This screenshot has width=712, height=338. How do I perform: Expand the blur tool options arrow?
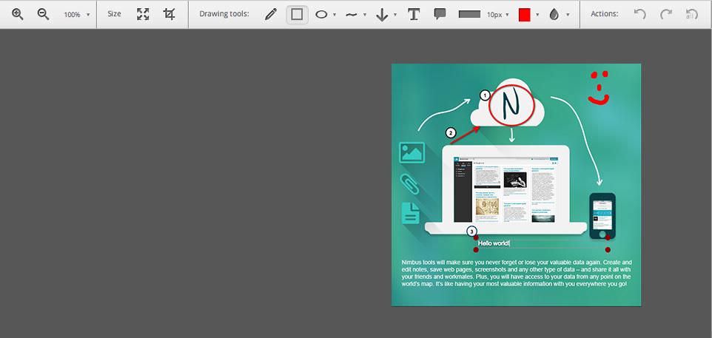[568, 15]
